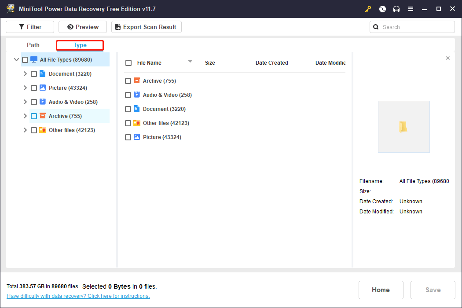Click the Picture icon in left tree
The image size is (462, 308).
click(42, 88)
